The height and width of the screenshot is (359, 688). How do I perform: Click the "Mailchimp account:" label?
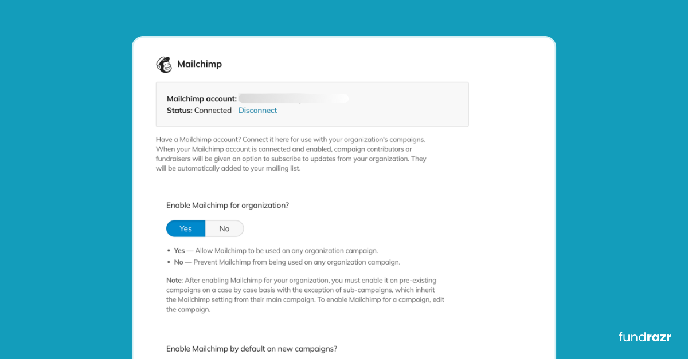201,99
